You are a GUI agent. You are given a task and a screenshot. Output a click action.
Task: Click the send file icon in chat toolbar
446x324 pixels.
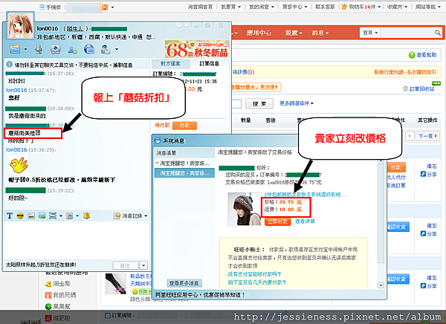click(16, 49)
